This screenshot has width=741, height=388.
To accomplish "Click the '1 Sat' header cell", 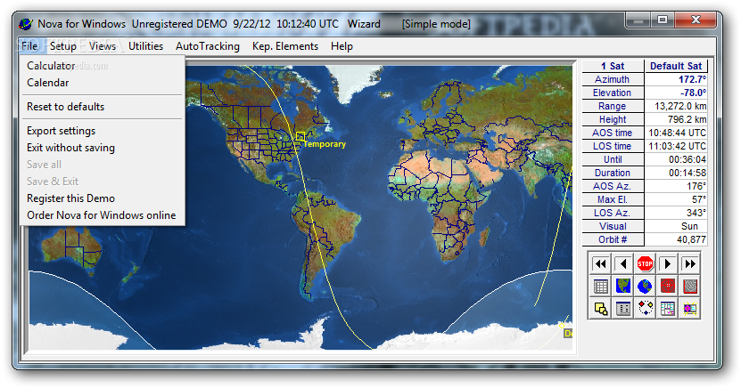I will point(613,66).
